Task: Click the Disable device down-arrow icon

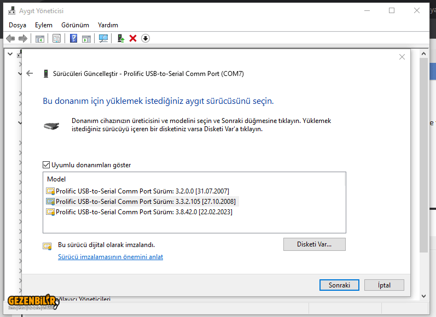Action: point(146,38)
